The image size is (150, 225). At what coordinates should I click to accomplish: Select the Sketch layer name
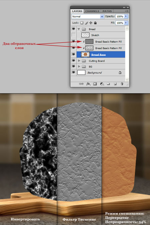point(95,35)
